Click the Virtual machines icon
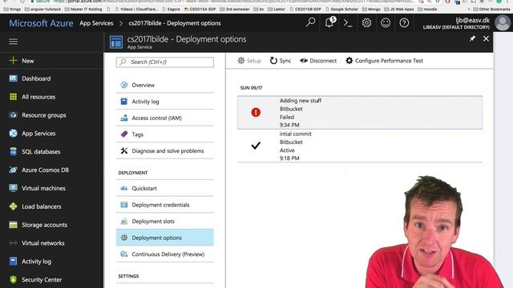The width and height of the screenshot is (513, 288). point(13,188)
